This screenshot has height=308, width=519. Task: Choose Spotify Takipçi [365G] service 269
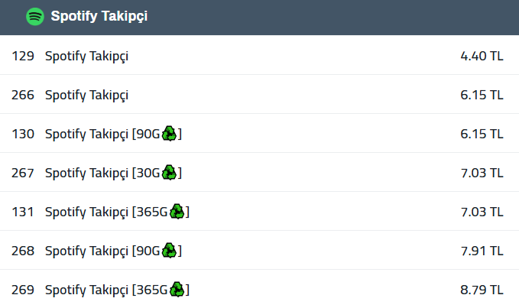click(260, 290)
